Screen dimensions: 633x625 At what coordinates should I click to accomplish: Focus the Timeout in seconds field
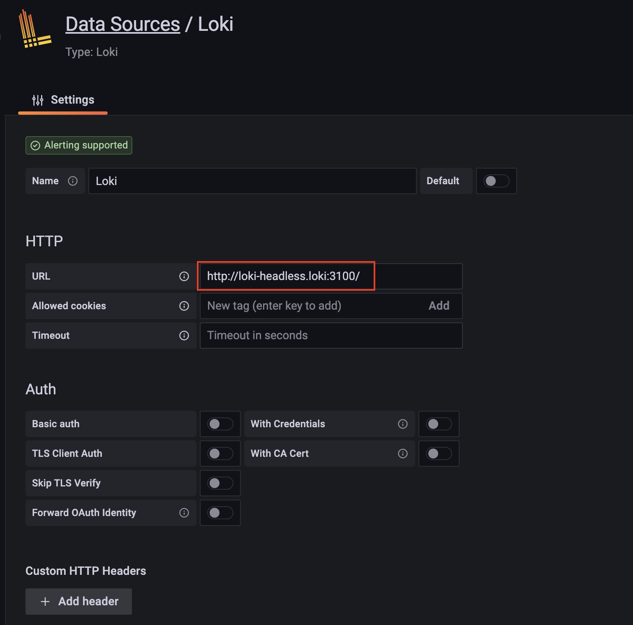pyautogui.click(x=331, y=336)
